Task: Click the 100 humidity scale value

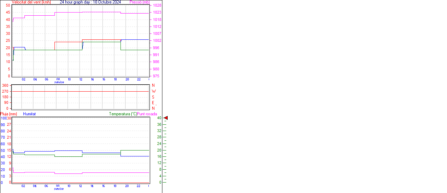Action: 3,118
